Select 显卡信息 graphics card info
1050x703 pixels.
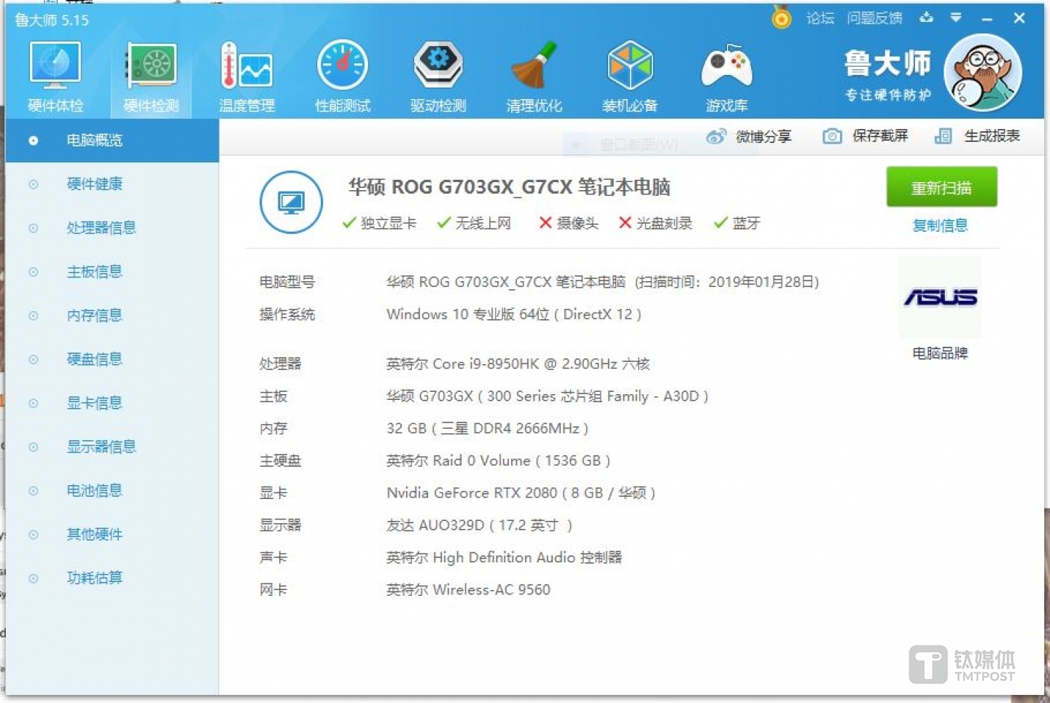point(94,403)
